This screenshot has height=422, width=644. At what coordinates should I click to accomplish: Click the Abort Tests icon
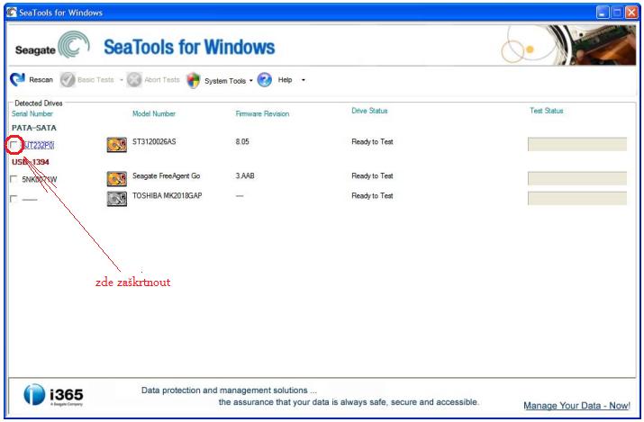tap(134, 79)
